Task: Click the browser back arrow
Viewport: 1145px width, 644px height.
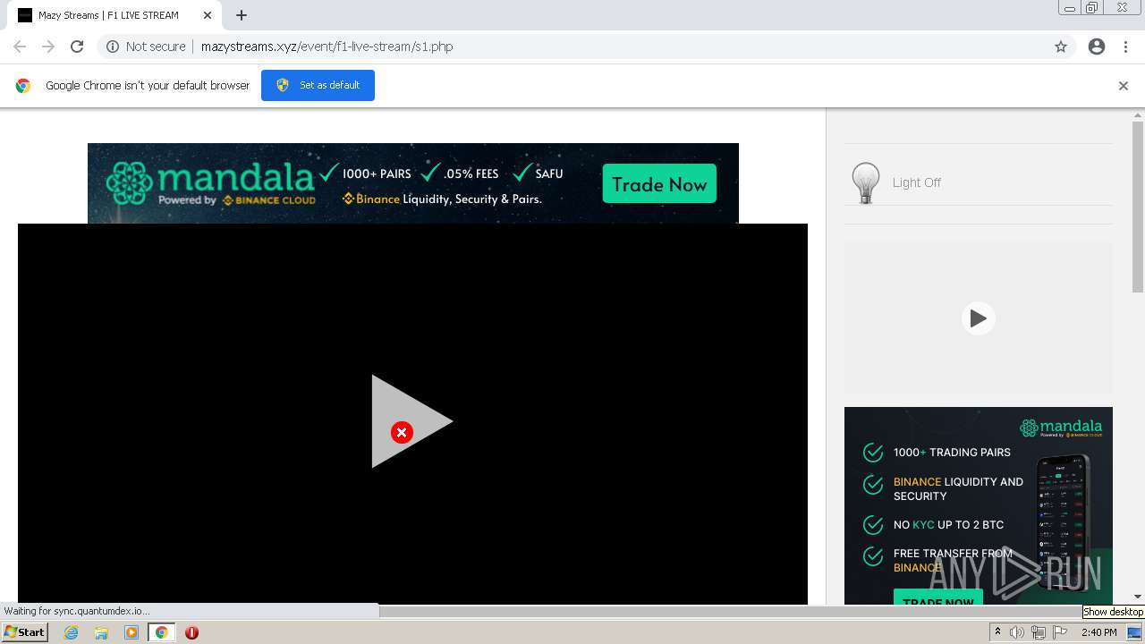Action: coord(20,47)
